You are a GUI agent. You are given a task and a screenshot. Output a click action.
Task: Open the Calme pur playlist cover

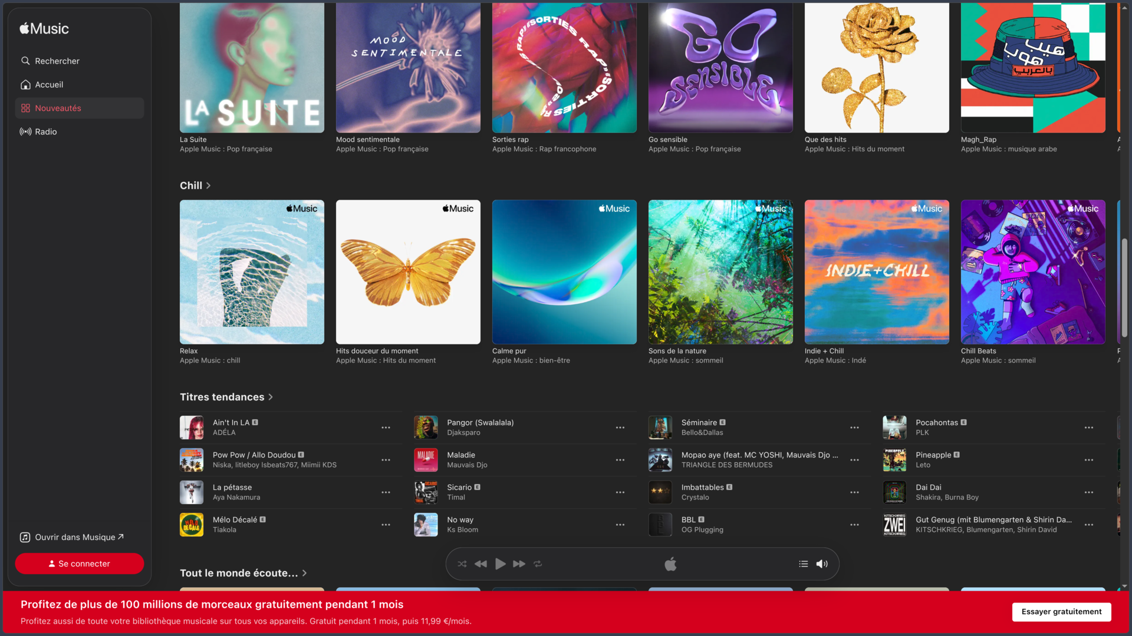[x=564, y=272]
